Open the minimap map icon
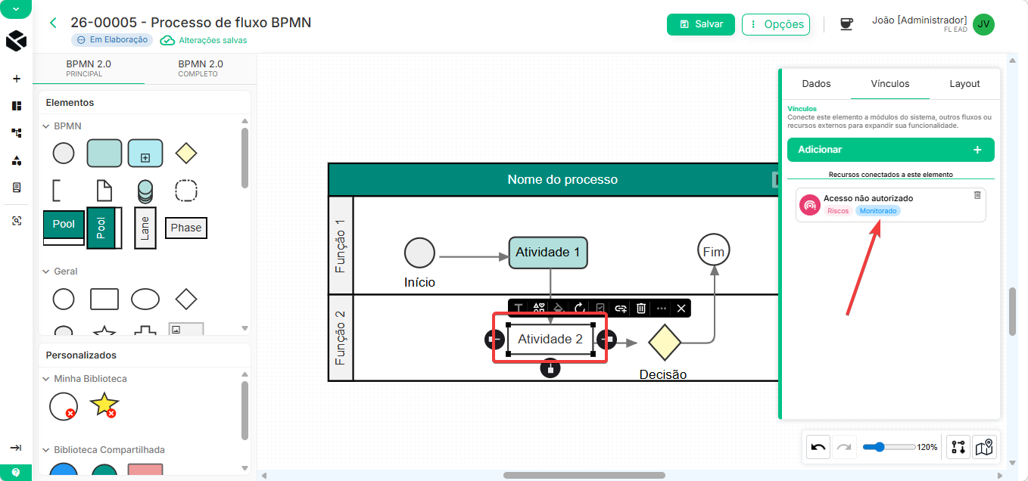Image resolution: width=1028 pixels, height=481 pixels. point(984,447)
